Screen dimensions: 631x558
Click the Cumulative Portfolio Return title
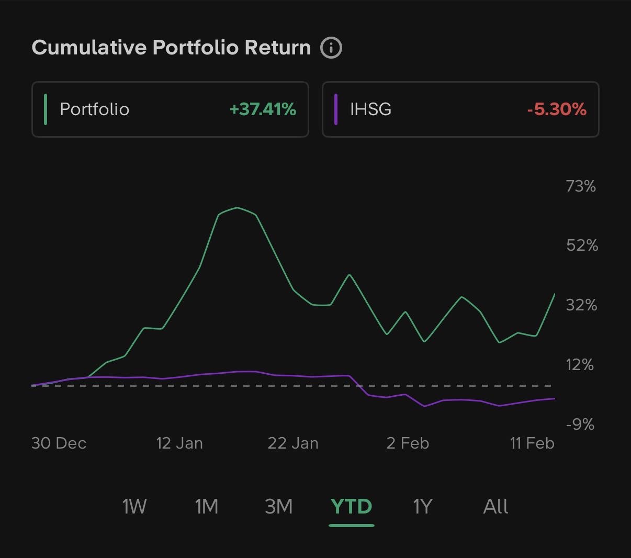tap(171, 48)
